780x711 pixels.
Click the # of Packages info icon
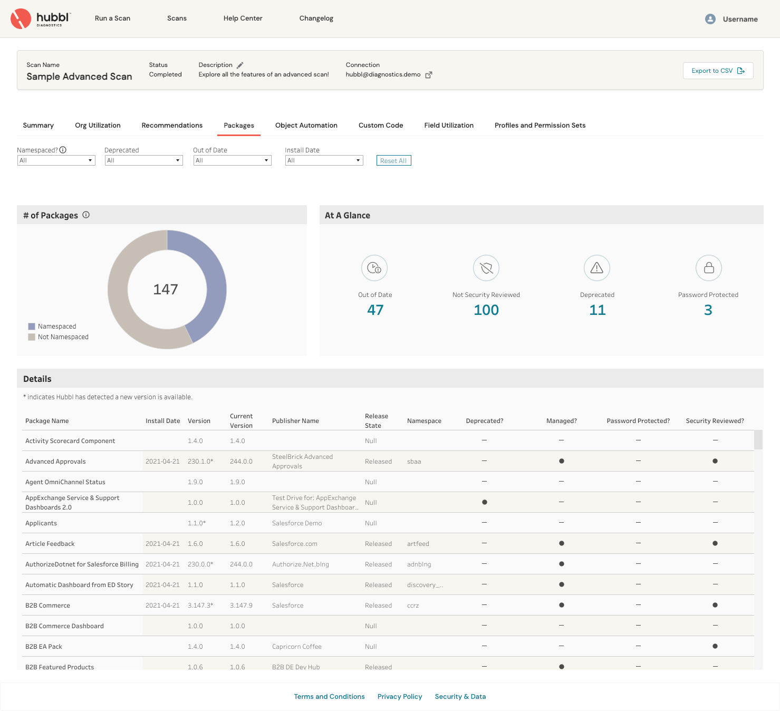pyautogui.click(x=86, y=215)
